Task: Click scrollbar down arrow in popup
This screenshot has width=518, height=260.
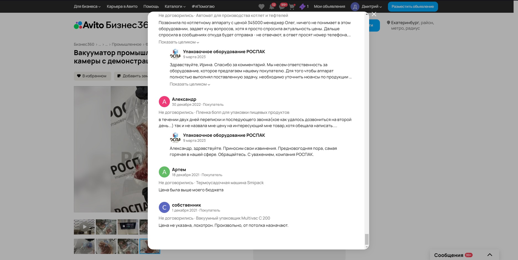Action: (367, 247)
